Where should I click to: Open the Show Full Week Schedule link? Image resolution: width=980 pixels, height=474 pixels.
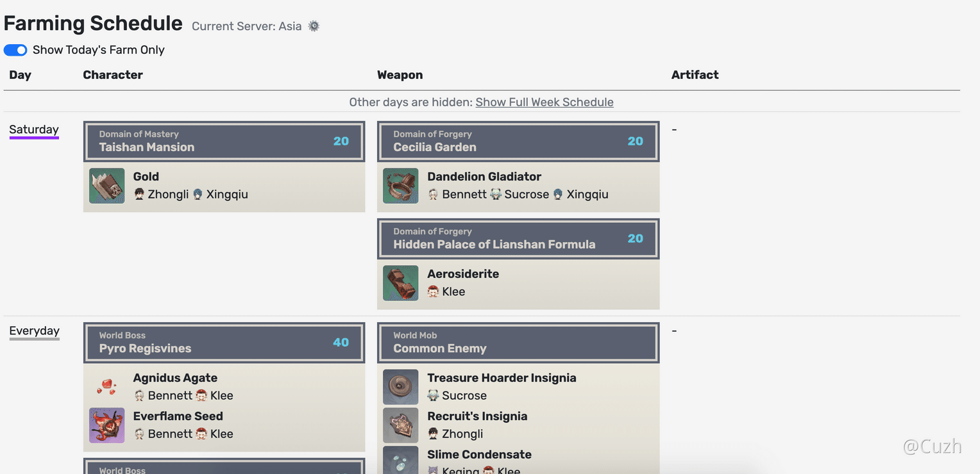[x=545, y=102]
